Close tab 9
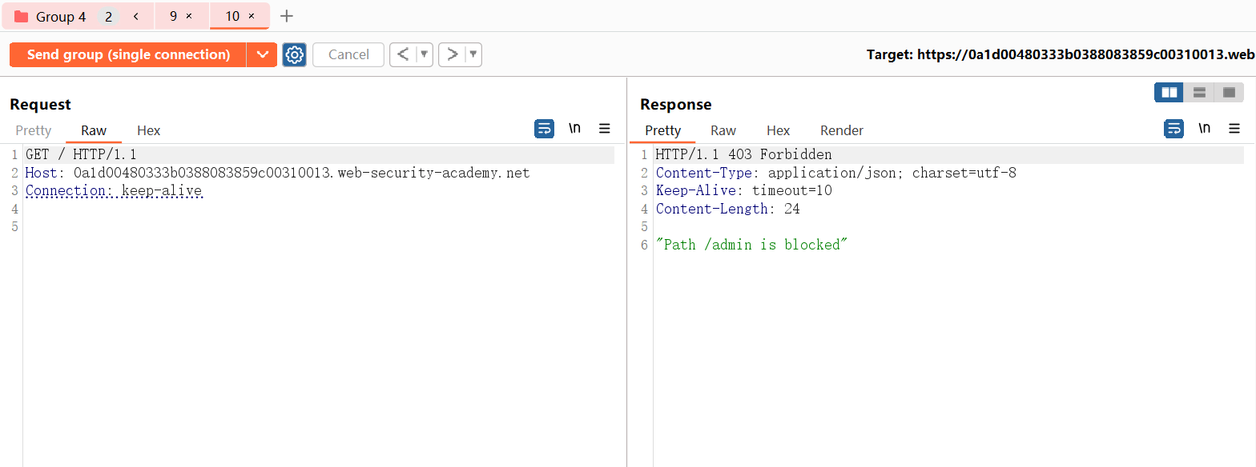 coord(189,16)
